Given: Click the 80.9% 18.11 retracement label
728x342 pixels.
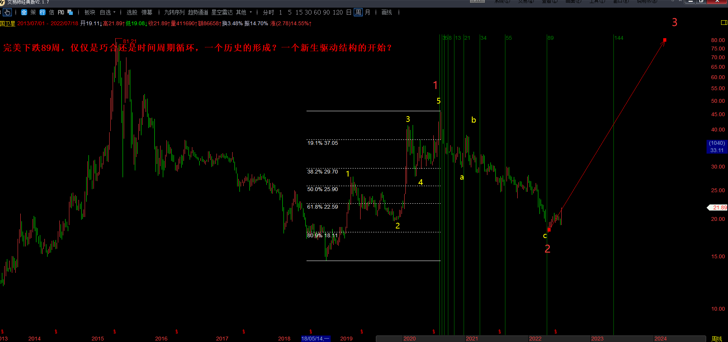Looking at the screenshot, I should (323, 235).
